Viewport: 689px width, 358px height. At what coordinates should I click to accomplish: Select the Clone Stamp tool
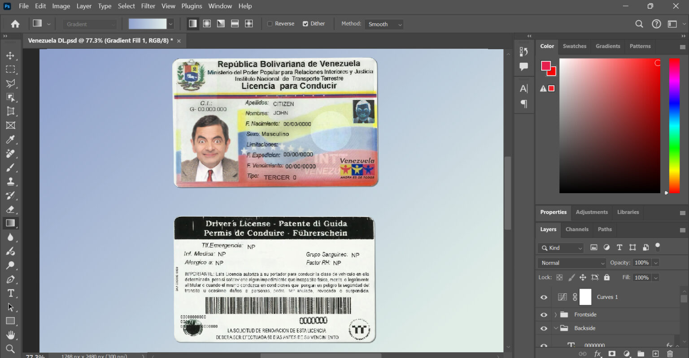(x=10, y=181)
